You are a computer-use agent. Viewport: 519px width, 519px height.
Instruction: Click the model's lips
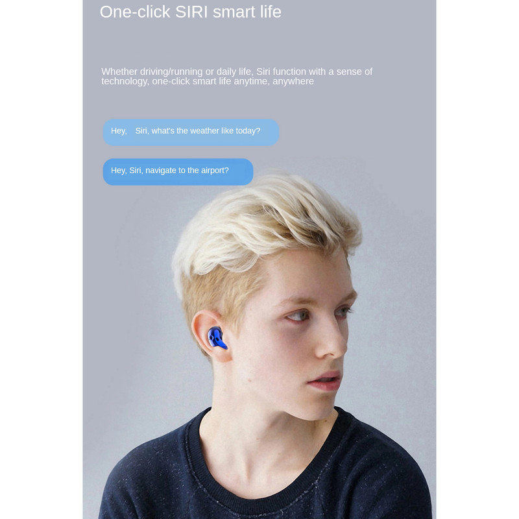point(324,381)
